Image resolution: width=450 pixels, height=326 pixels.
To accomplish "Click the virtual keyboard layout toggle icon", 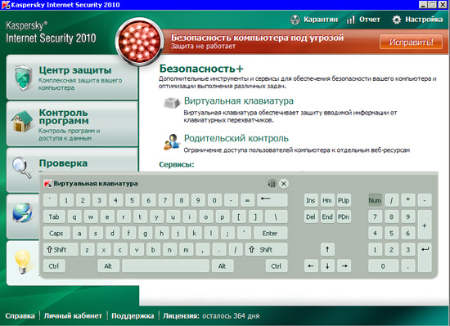I will 272,184.
